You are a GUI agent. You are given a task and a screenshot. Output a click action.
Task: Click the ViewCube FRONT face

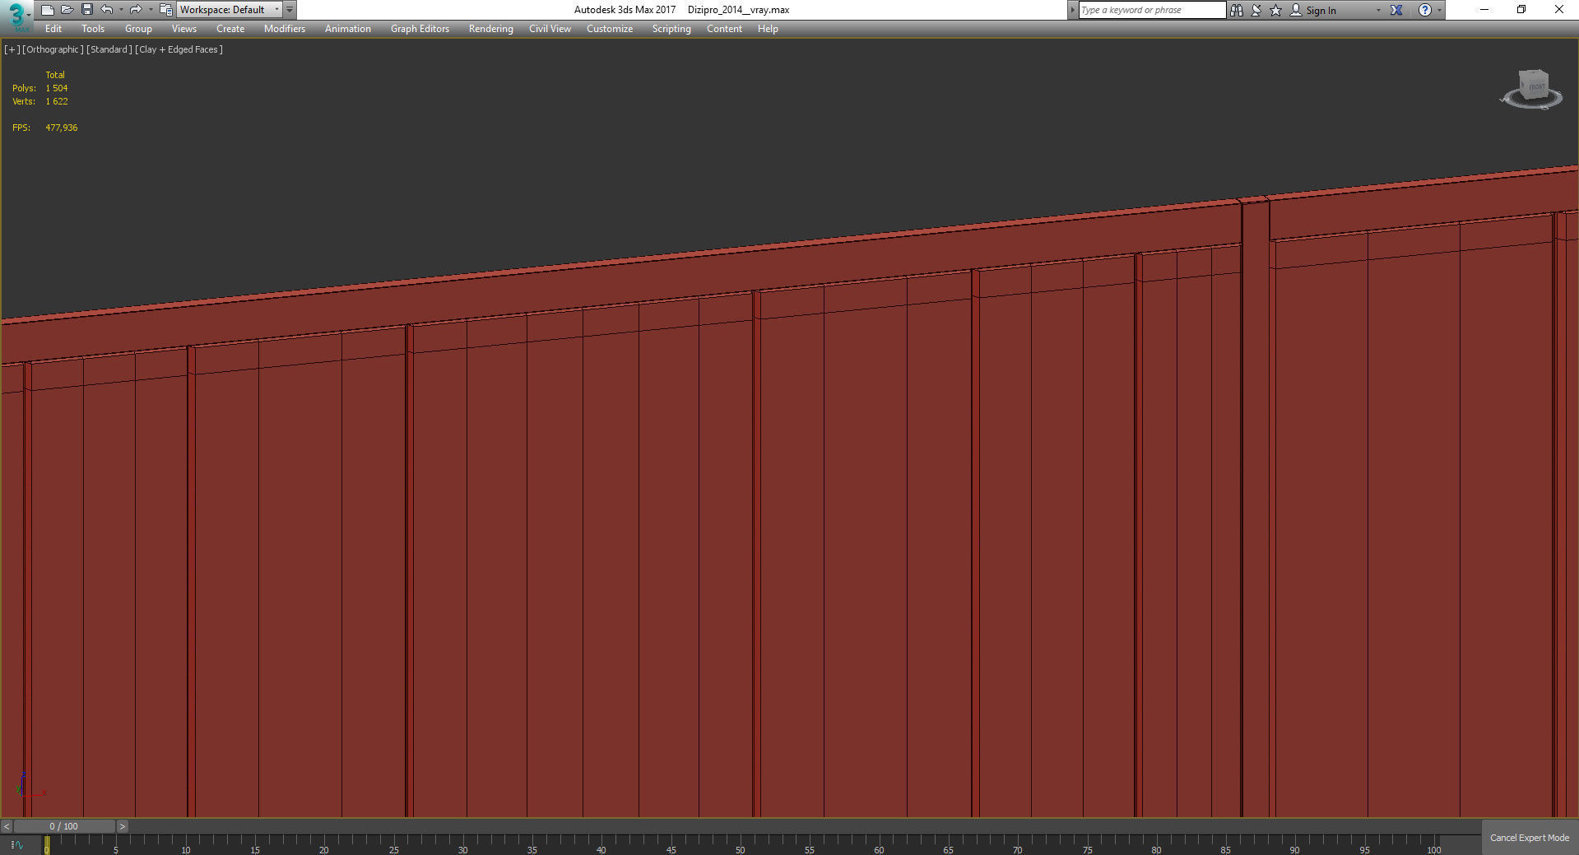pos(1535,86)
